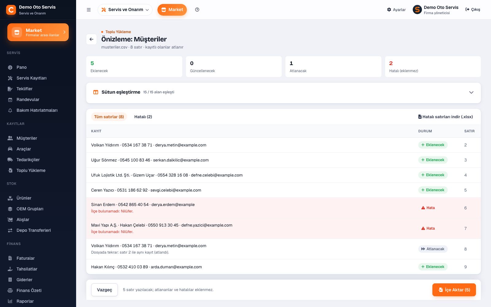Click İçe Aktar (5) button

tap(454, 290)
